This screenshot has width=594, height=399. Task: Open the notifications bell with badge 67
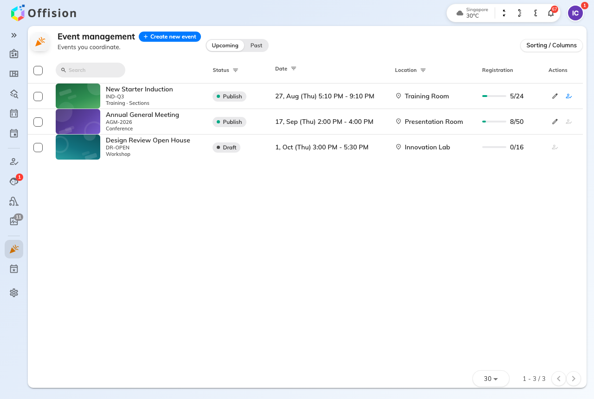click(551, 13)
